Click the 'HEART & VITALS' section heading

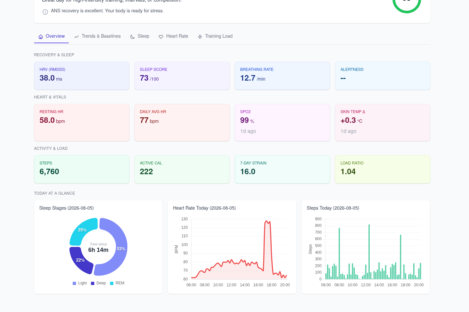50,97
